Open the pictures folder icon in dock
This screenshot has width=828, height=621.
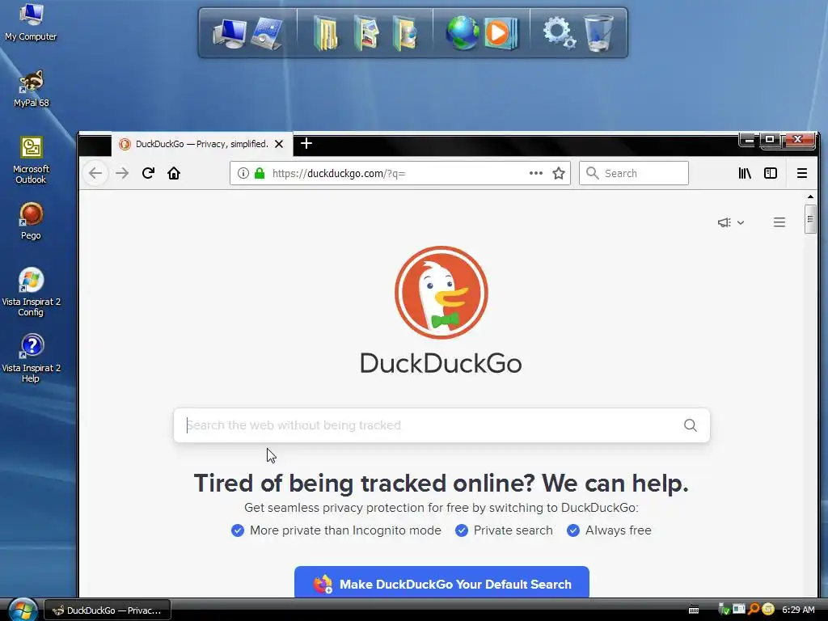366,32
